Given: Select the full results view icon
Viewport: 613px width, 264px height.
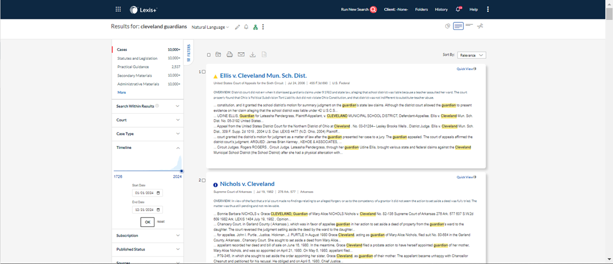Looking at the screenshot, I should tap(458, 26).
